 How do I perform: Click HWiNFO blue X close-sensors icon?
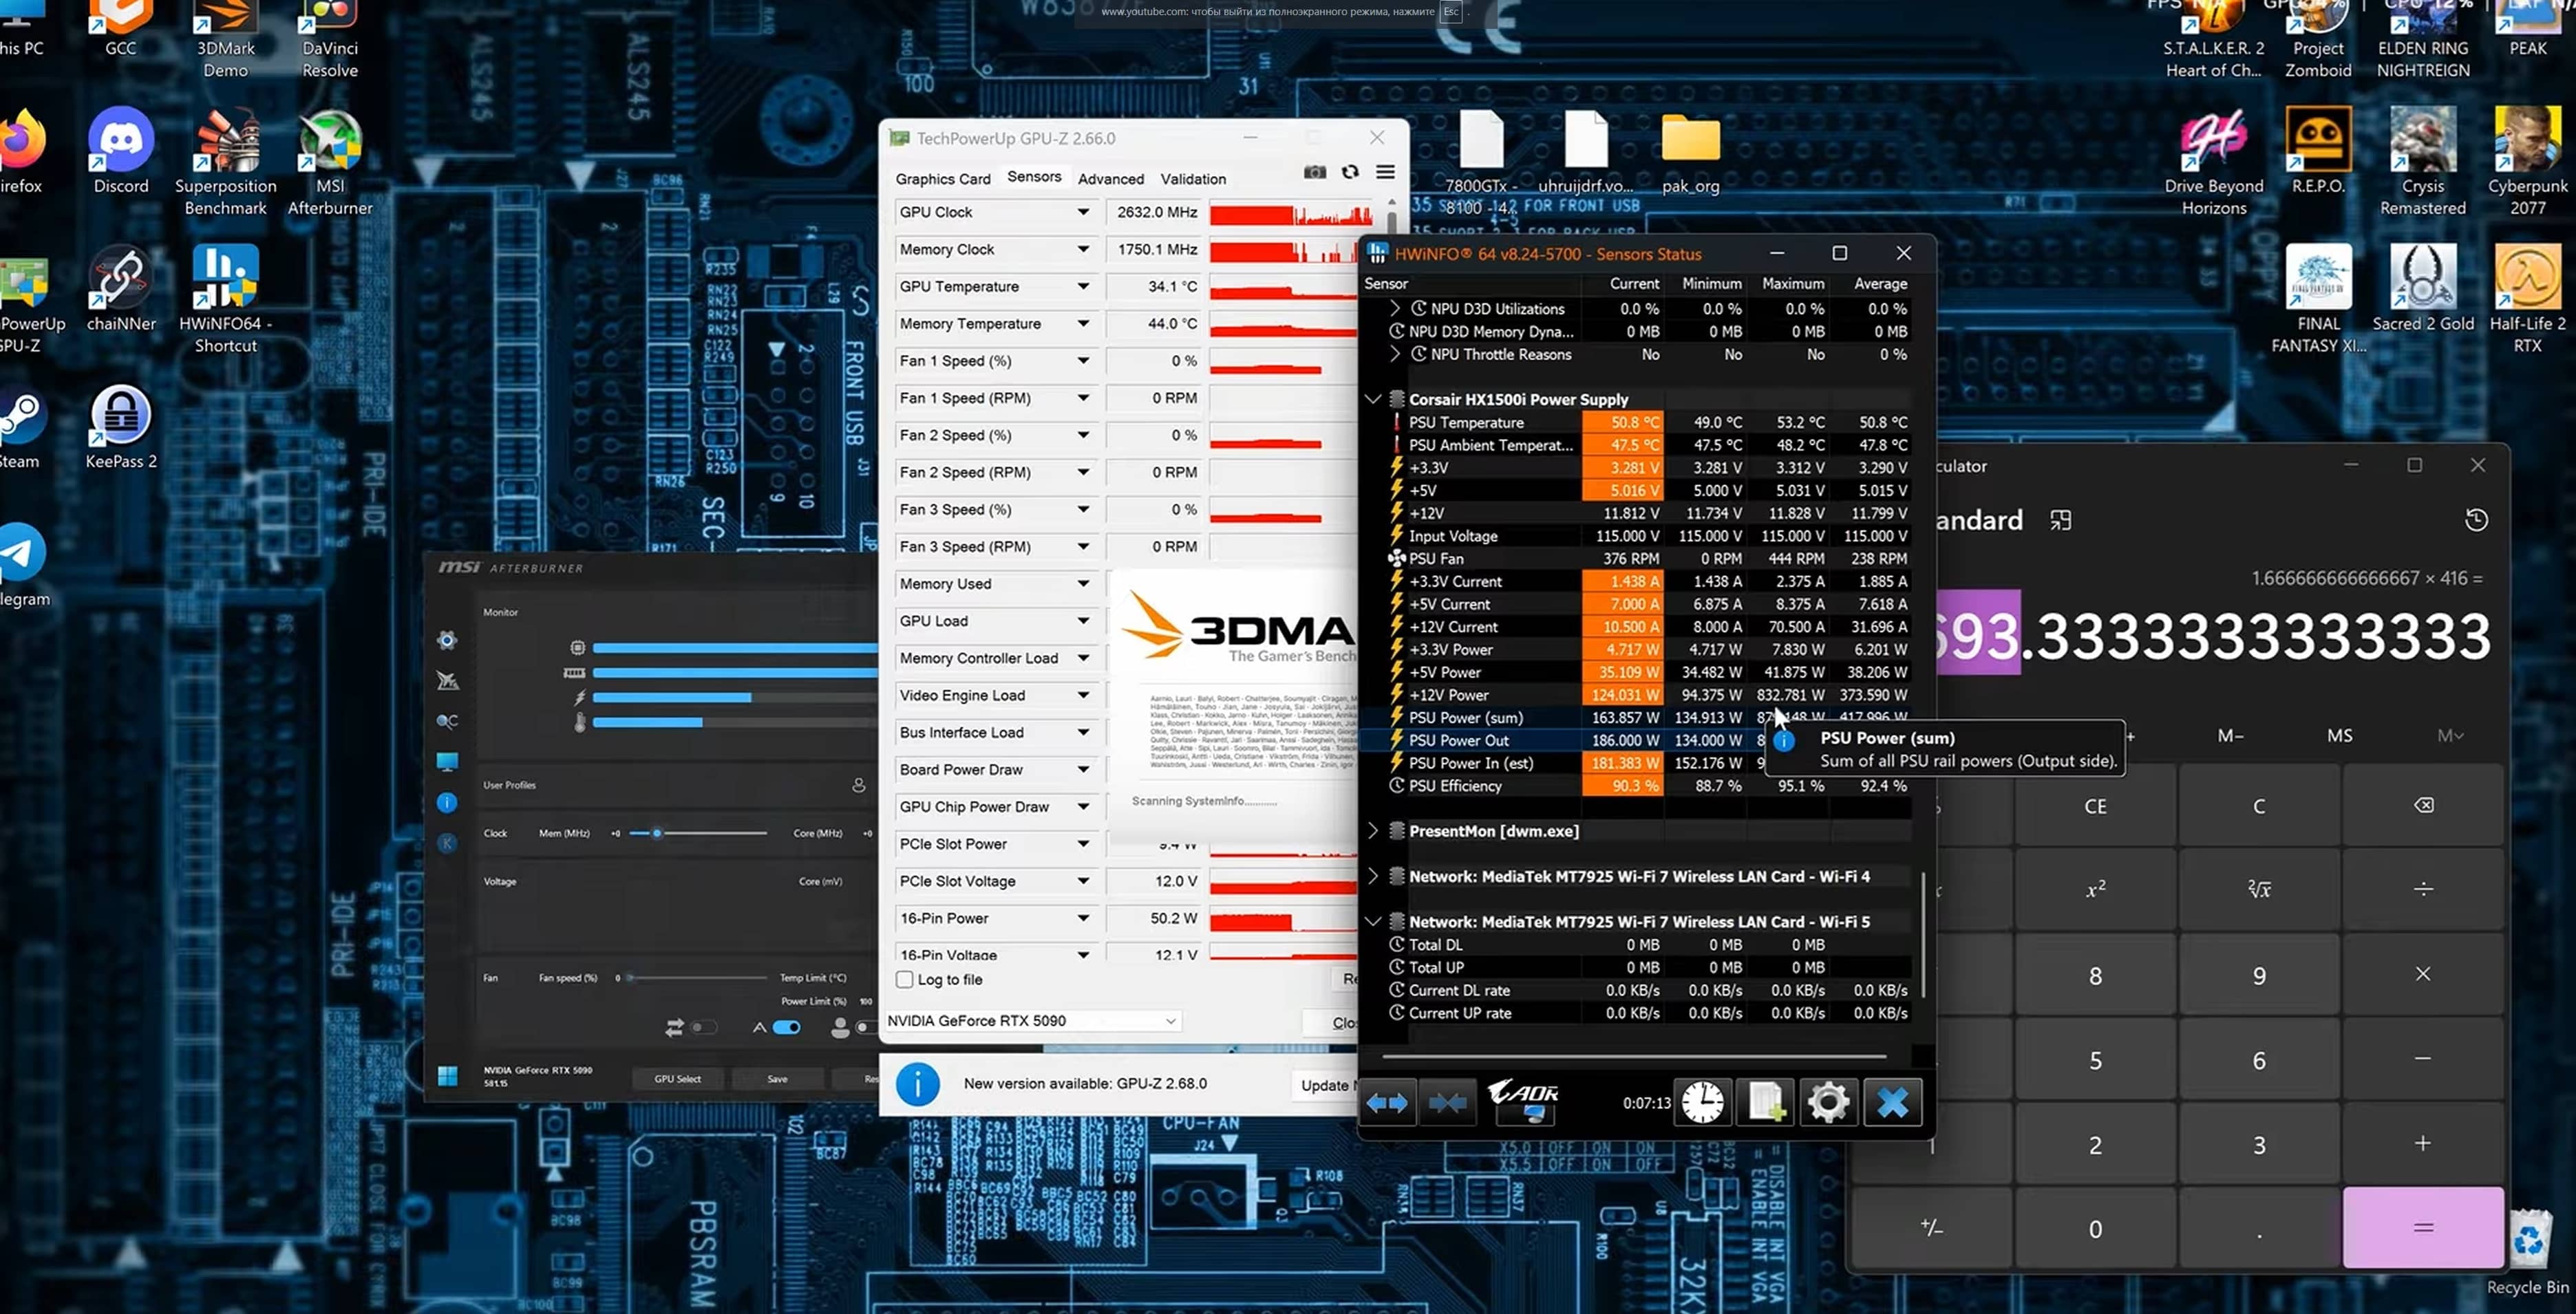tap(1892, 1103)
